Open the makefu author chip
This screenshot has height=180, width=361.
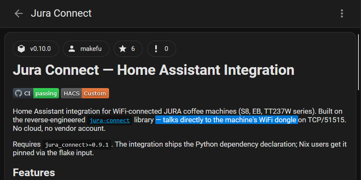pos(86,49)
